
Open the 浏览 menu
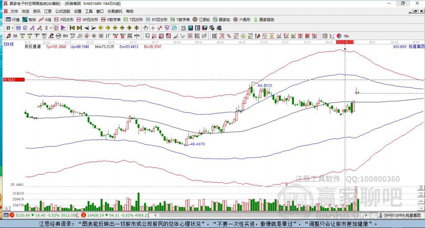25,11
